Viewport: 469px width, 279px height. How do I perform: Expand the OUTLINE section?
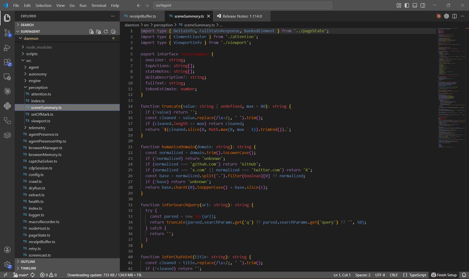[67, 261]
